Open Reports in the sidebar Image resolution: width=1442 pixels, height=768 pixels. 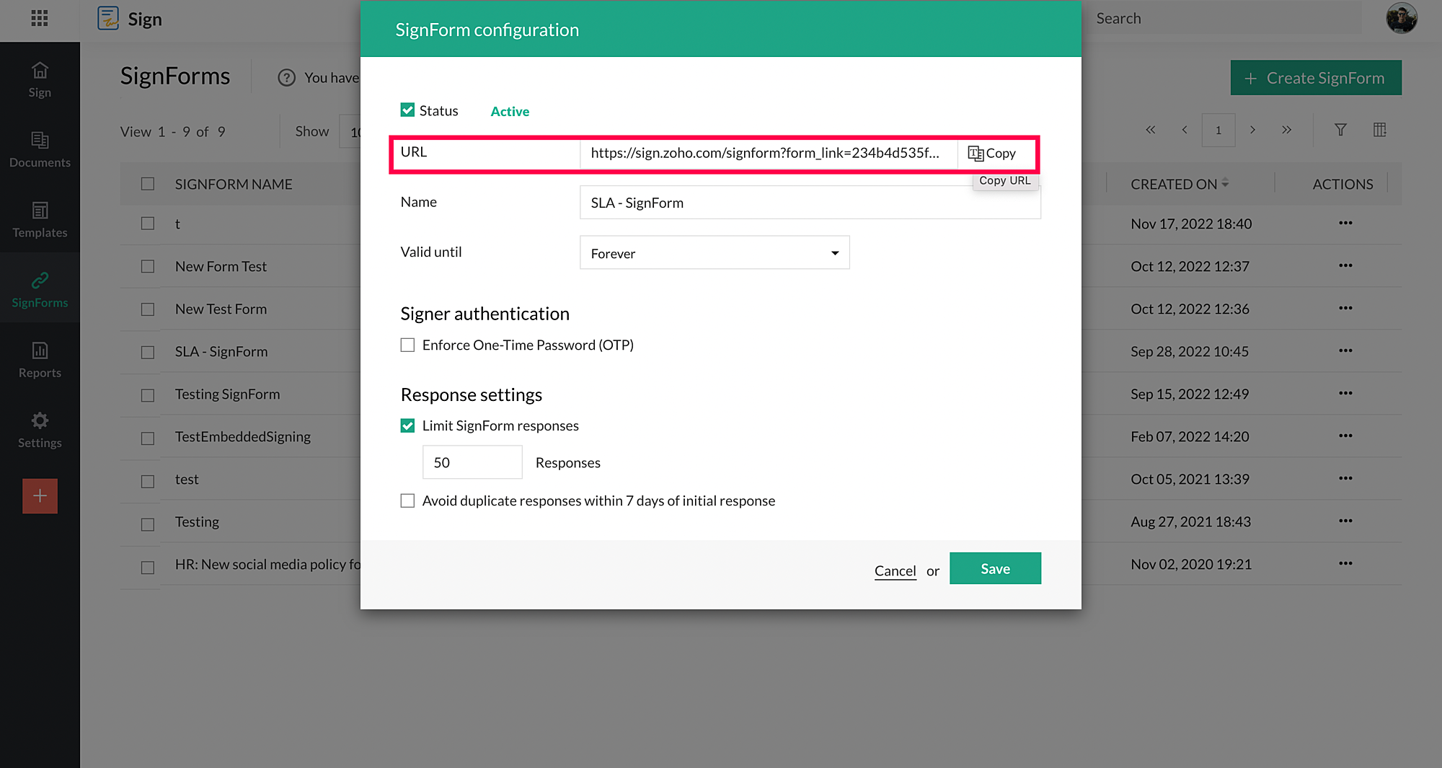click(x=40, y=360)
